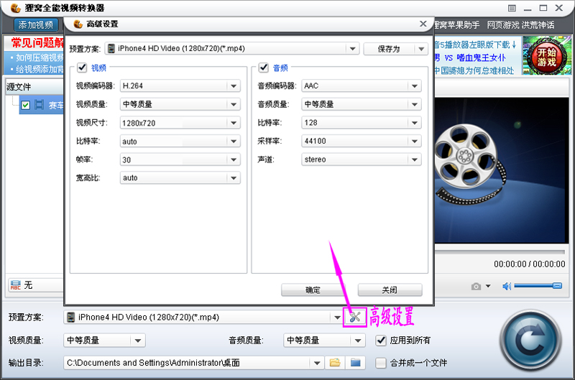Toggle 应用到所有 checkbox
The width and height of the screenshot is (575, 380).
[381, 340]
